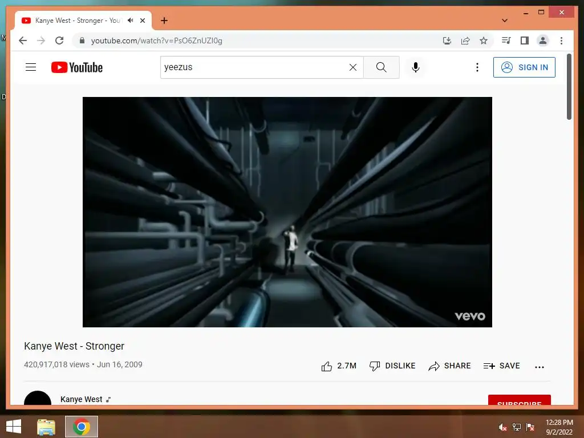Reload the YouTube page
Image resolution: width=584 pixels, height=438 pixels.
(59, 40)
